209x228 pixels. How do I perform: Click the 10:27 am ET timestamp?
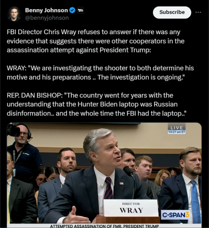click(x=177, y=132)
